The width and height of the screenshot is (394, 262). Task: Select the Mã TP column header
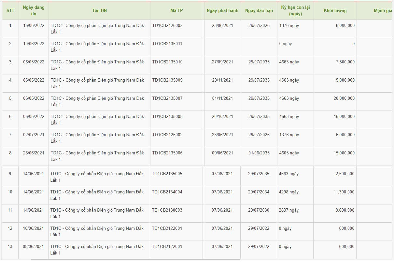[x=176, y=11]
